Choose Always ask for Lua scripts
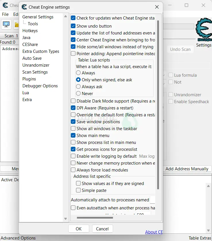Screen dimensions: 212x241 (x=78, y=86)
